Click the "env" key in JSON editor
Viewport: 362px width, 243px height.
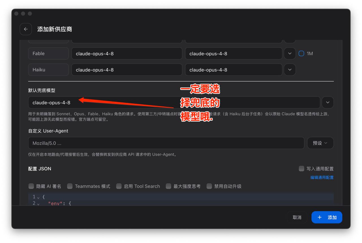point(55,203)
